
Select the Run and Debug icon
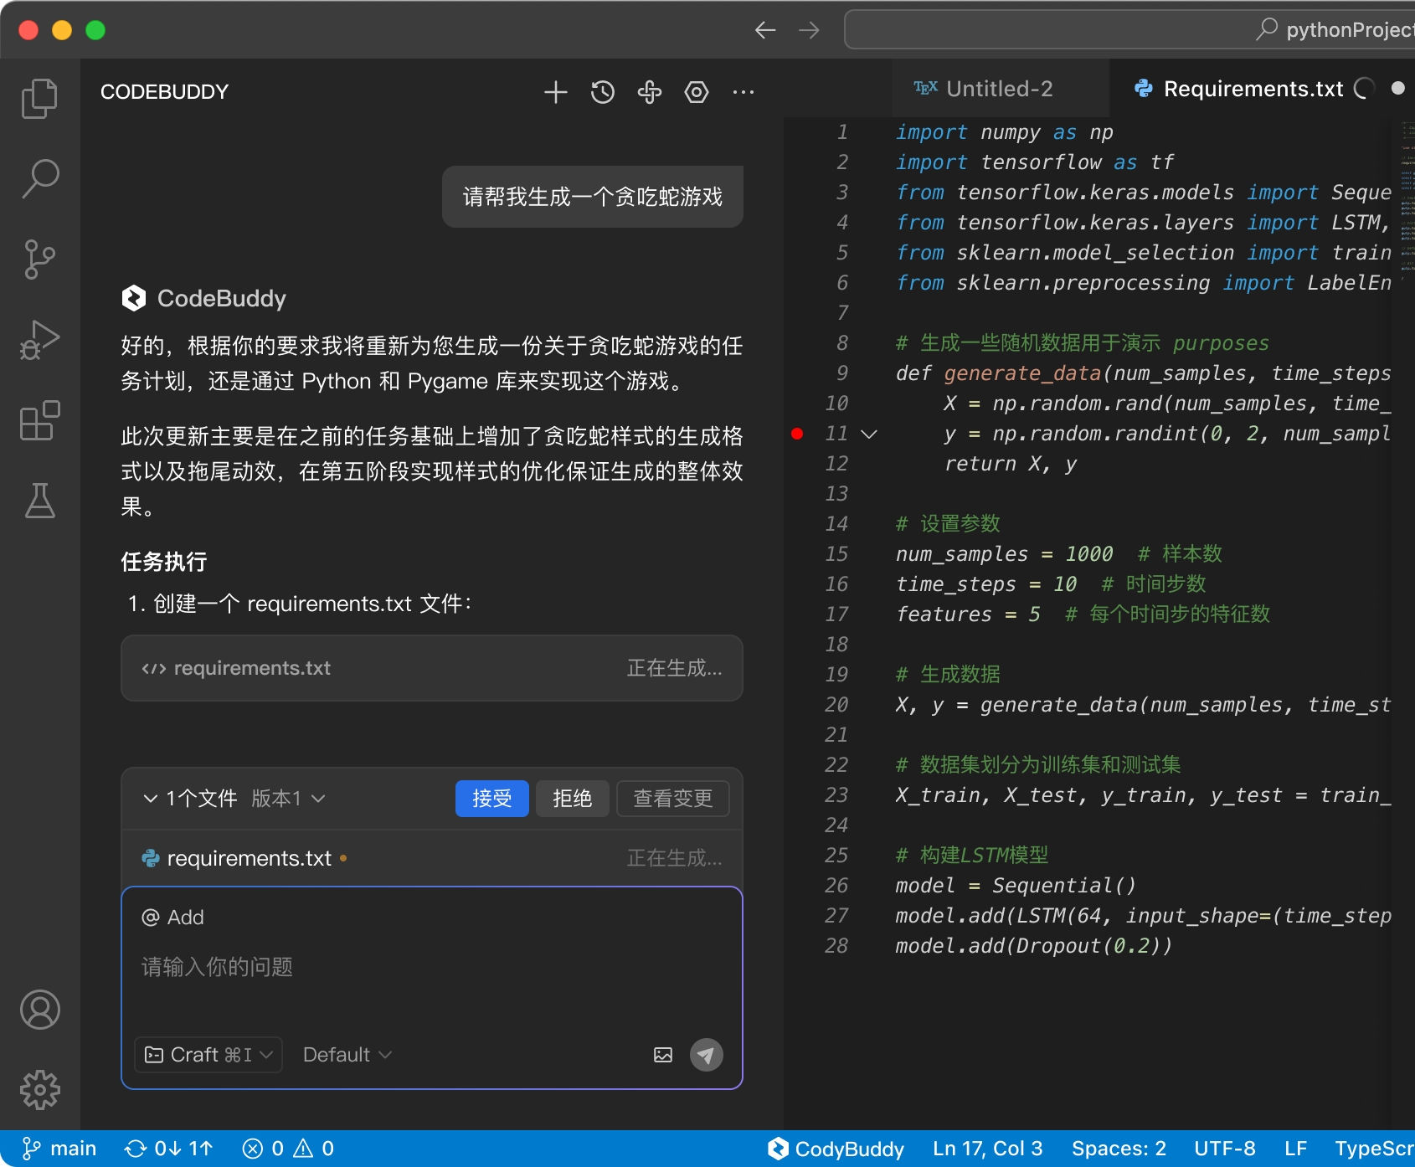39,339
